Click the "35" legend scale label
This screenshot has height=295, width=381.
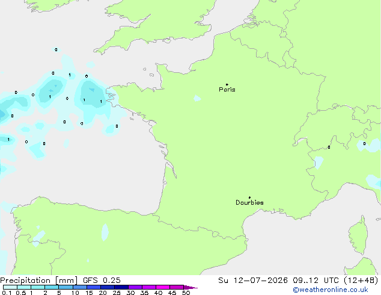(144, 293)
